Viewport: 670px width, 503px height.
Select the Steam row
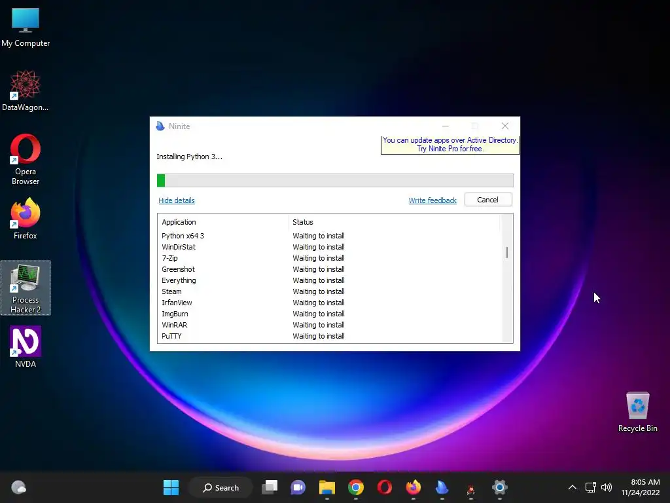(x=329, y=291)
